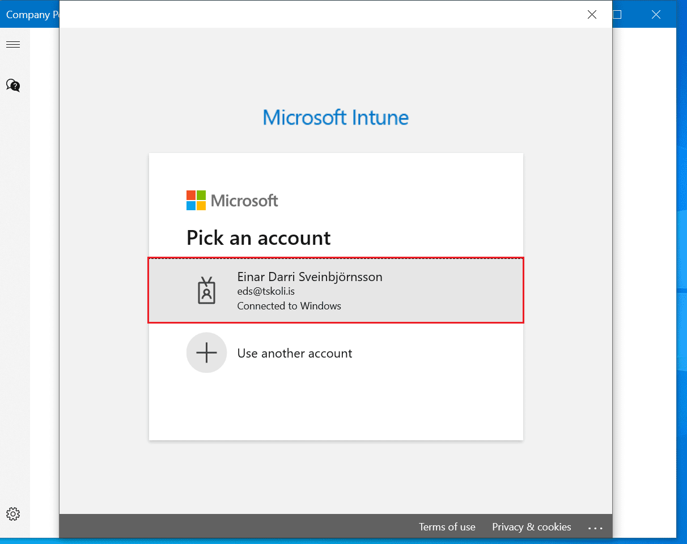Click the help and support chat icon

click(x=13, y=86)
